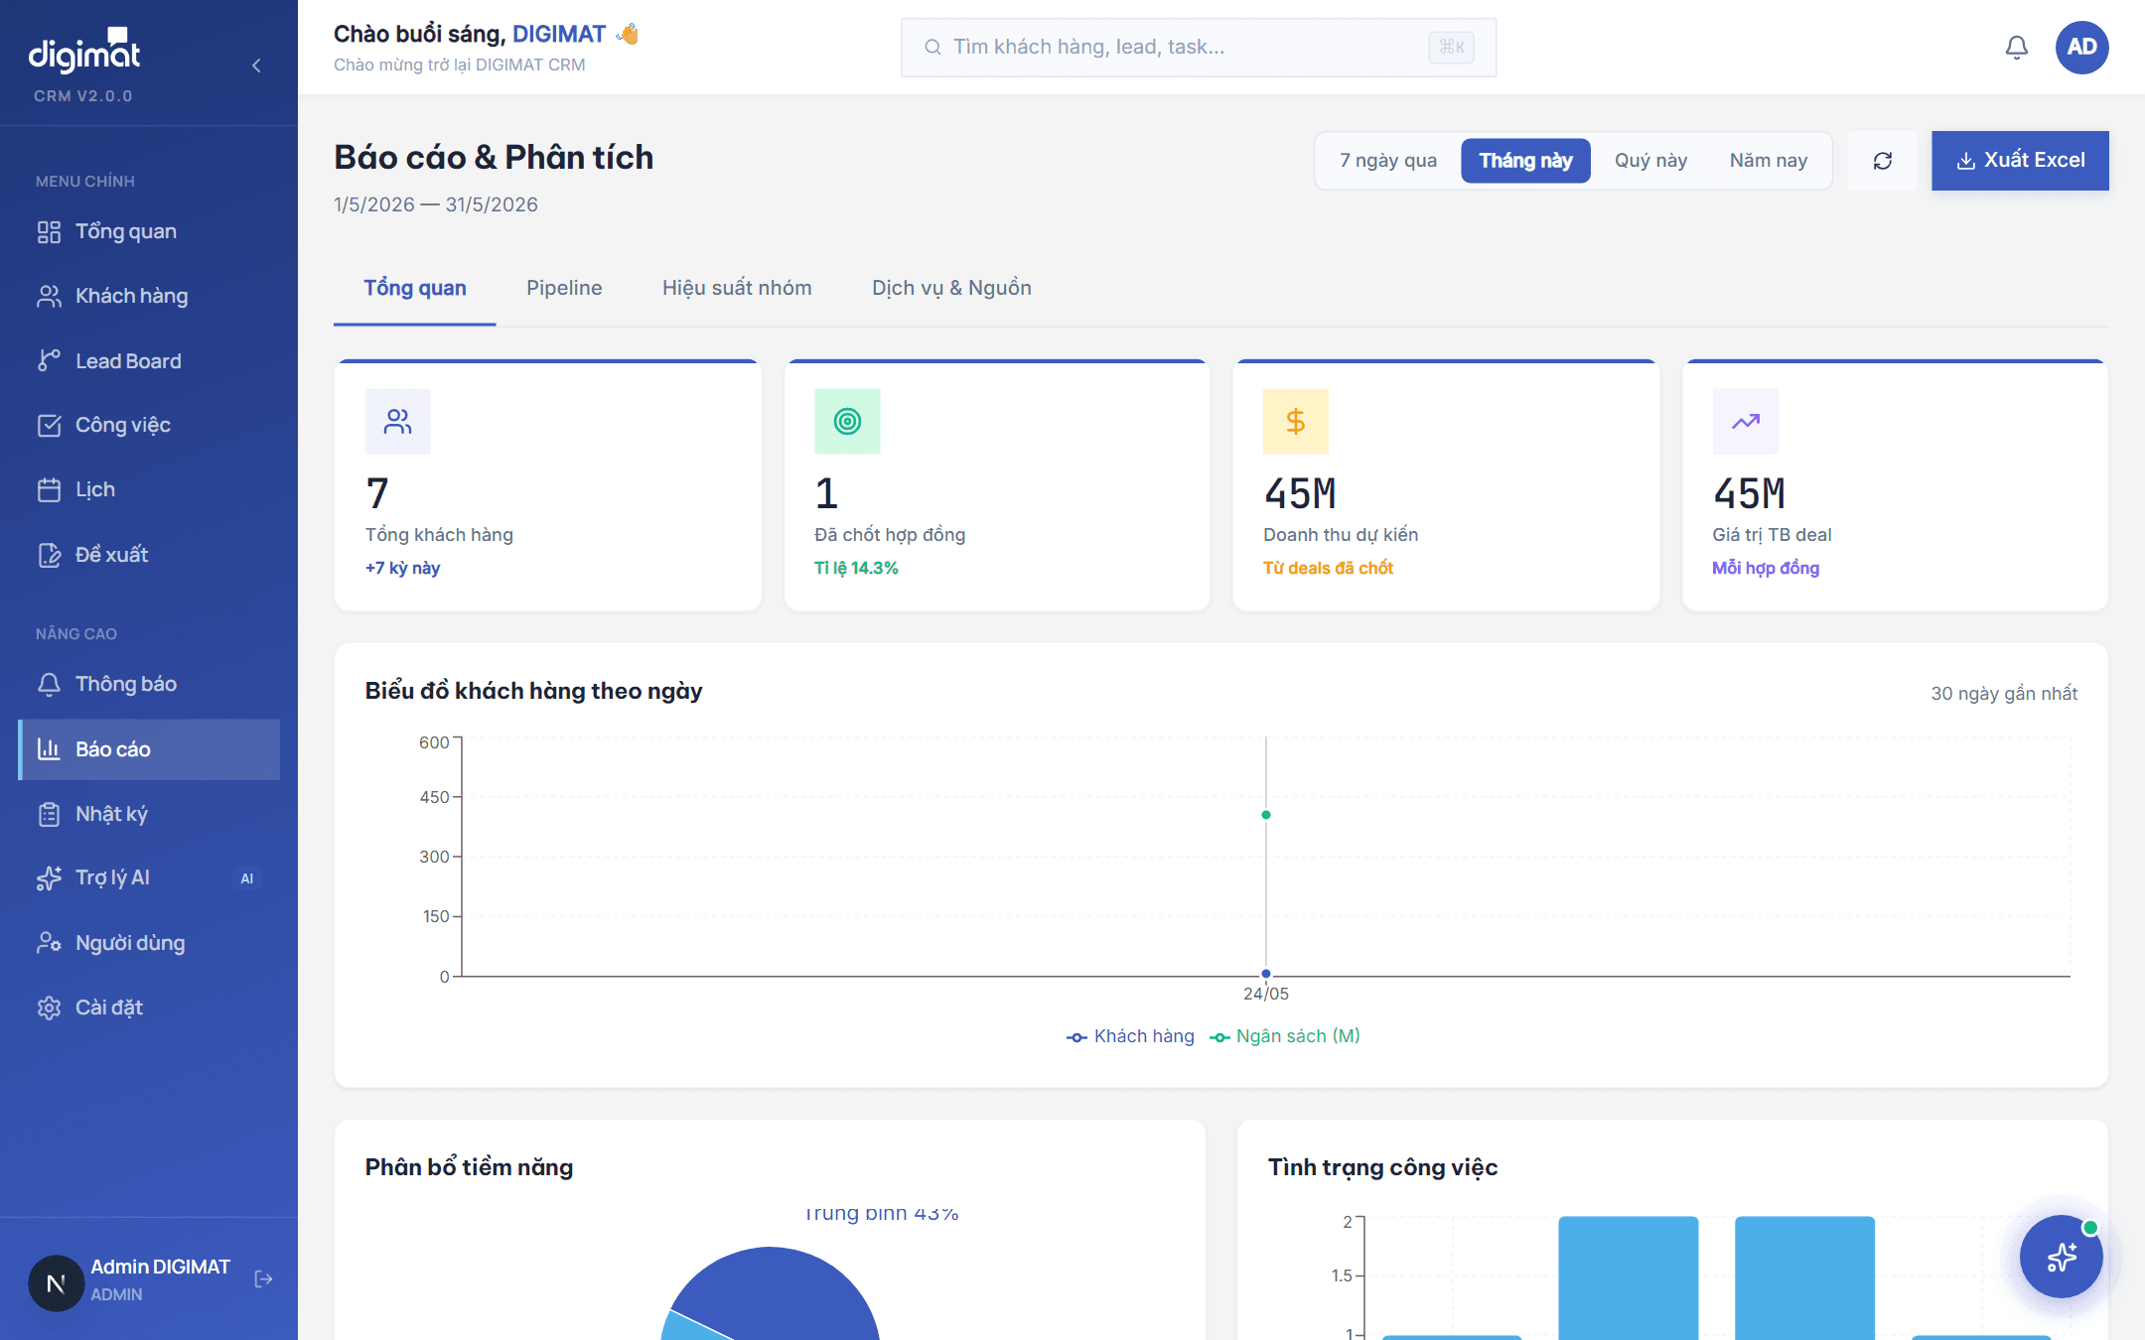This screenshot has height=1340, width=2145.
Task: Open the Hiệu suất nhóm tab
Action: pos(737,289)
